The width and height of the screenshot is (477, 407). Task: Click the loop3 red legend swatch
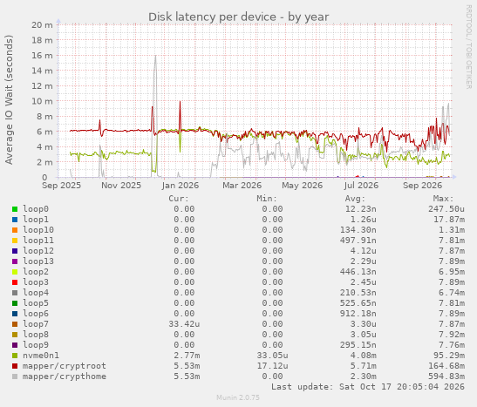pyautogui.click(x=15, y=282)
